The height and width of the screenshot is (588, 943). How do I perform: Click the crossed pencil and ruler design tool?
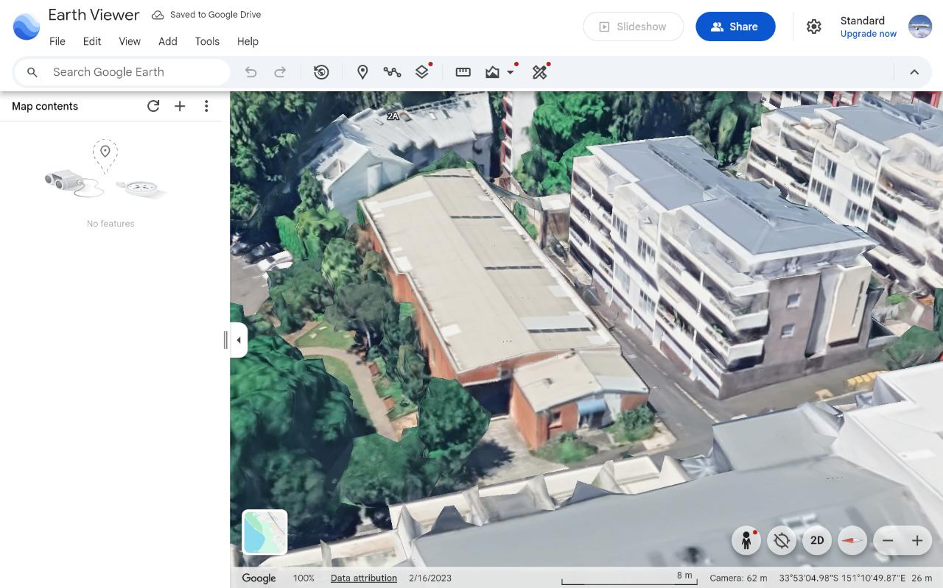(x=540, y=72)
